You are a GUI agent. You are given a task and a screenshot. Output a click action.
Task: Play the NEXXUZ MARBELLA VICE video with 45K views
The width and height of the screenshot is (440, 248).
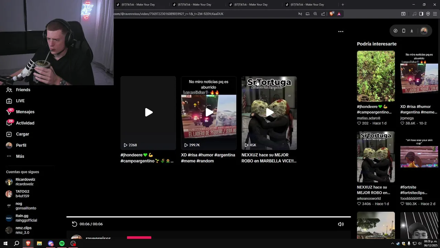pyautogui.click(x=269, y=113)
